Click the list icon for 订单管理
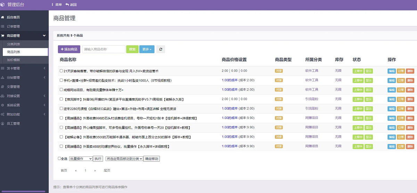417x193 pixels. (x=3, y=26)
